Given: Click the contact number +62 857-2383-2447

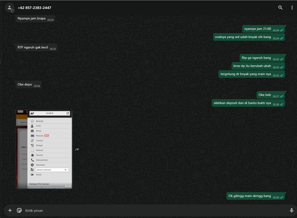Looking at the screenshot, I should (34, 8).
